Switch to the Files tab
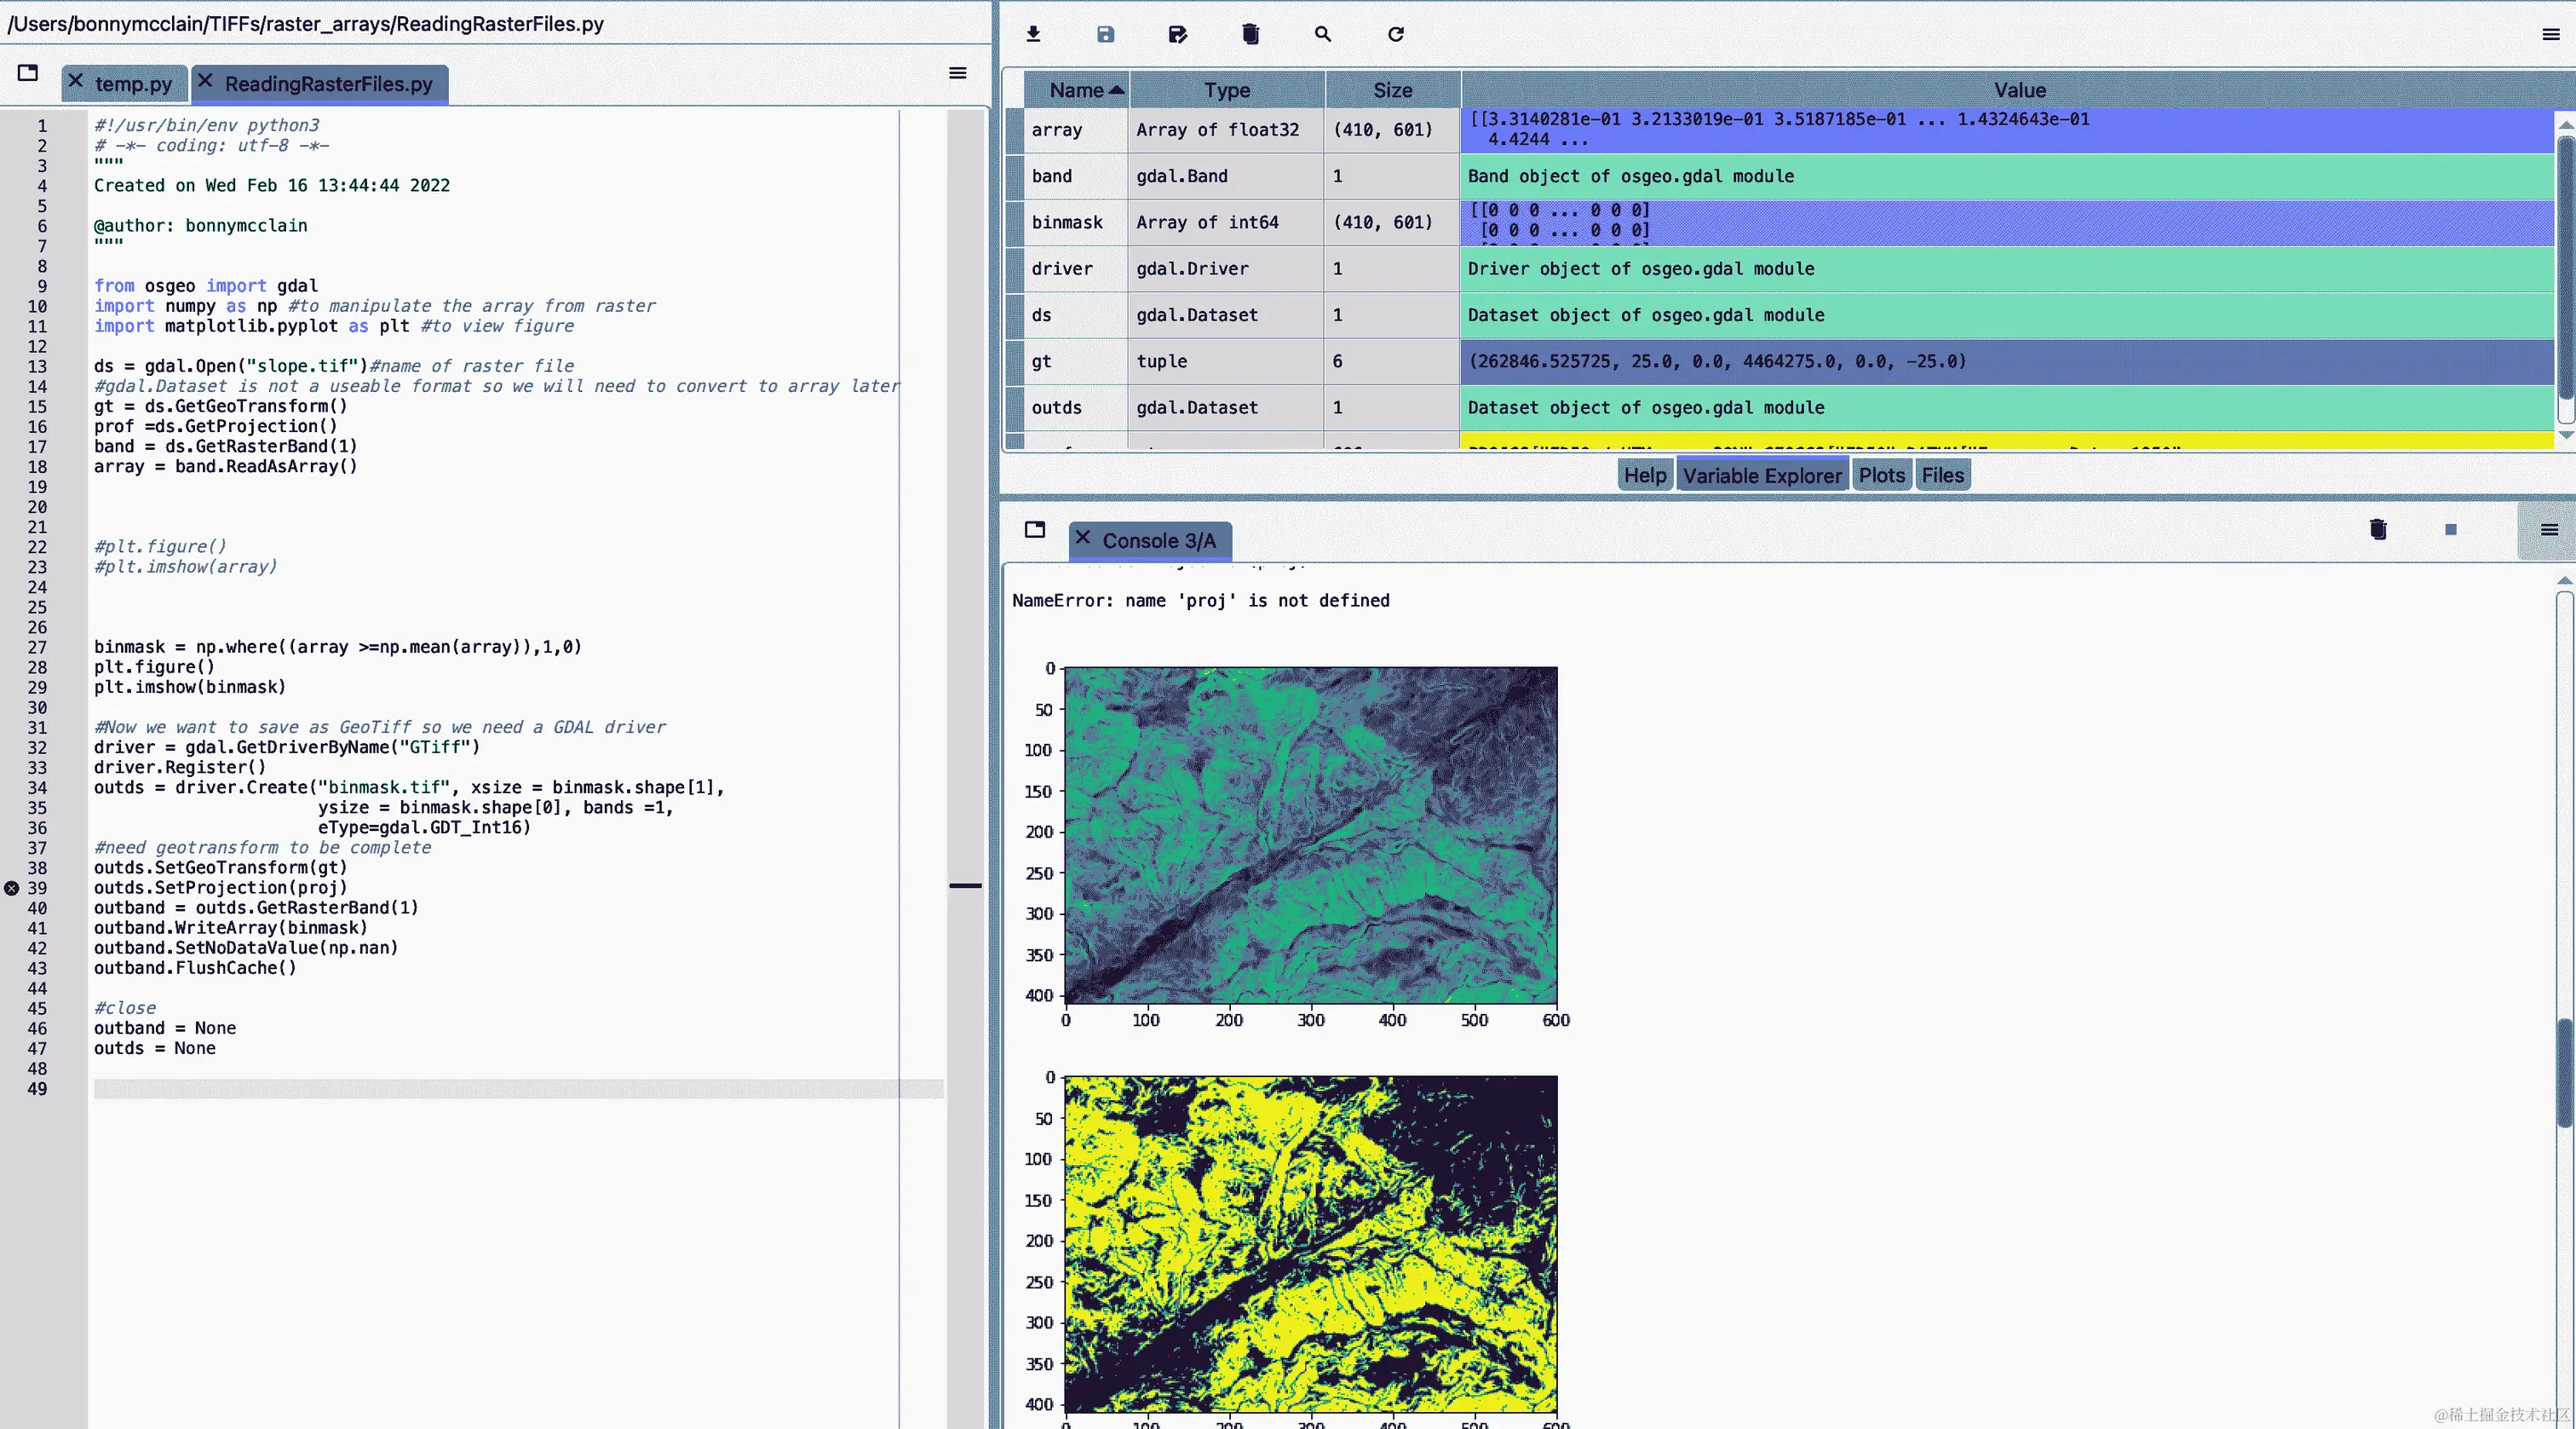 click(1942, 475)
